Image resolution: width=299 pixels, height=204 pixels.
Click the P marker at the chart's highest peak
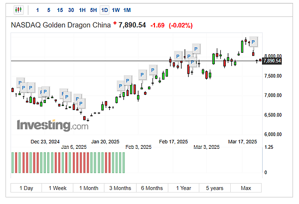(254, 41)
